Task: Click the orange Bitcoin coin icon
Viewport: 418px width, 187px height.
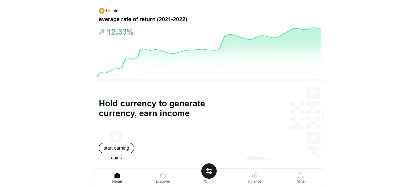Action: (x=102, y=11)
